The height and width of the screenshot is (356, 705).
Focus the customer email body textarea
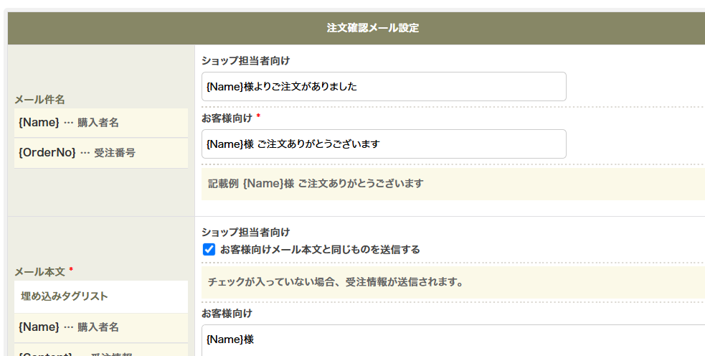pyautogui.click(x=452, y=339)
